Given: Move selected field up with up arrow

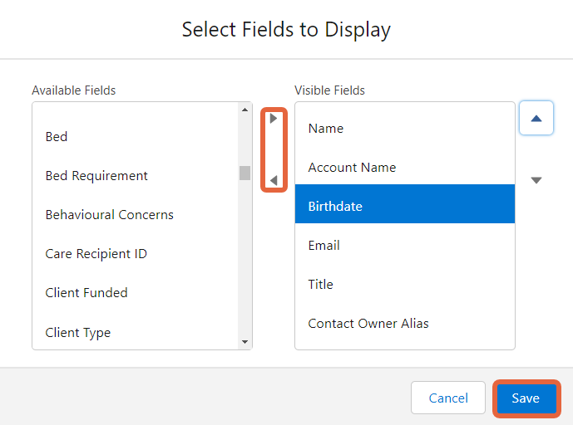Looking at the screenshot, I should click(x=536, y=118).
